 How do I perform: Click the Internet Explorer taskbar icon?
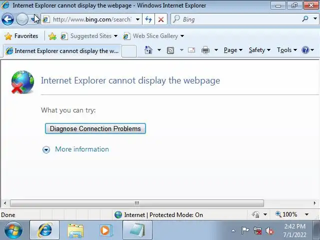pyautogui.click(x=44, y=230)
